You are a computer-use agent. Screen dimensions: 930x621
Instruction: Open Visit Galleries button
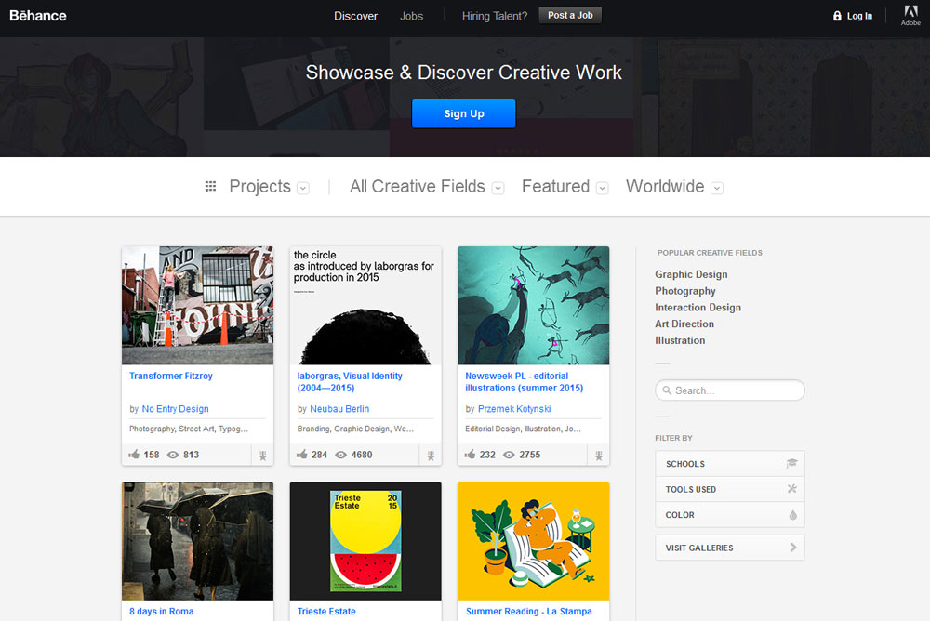click(x=729, y=548)
